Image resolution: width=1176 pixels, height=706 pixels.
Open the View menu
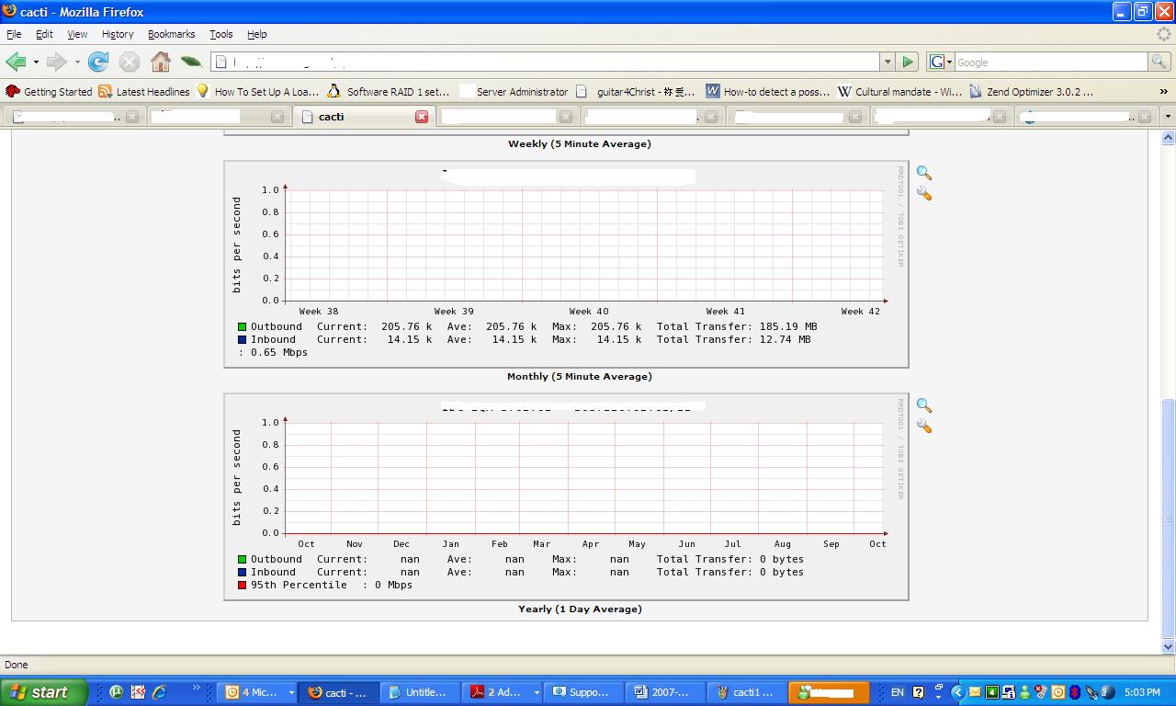(77, 34)
